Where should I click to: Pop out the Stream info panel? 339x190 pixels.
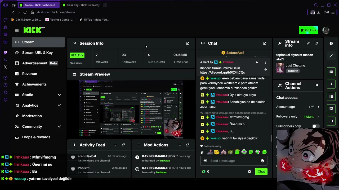tap(316, 43)
